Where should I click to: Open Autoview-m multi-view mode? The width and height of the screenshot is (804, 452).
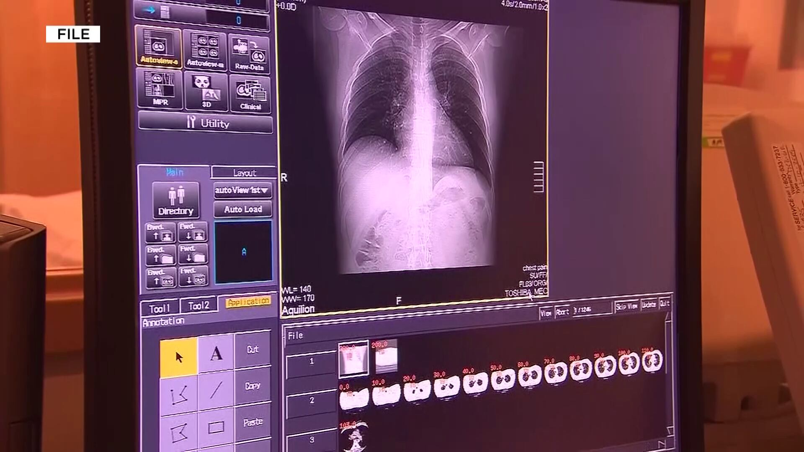pyautogui.click(x=206, y=50)
